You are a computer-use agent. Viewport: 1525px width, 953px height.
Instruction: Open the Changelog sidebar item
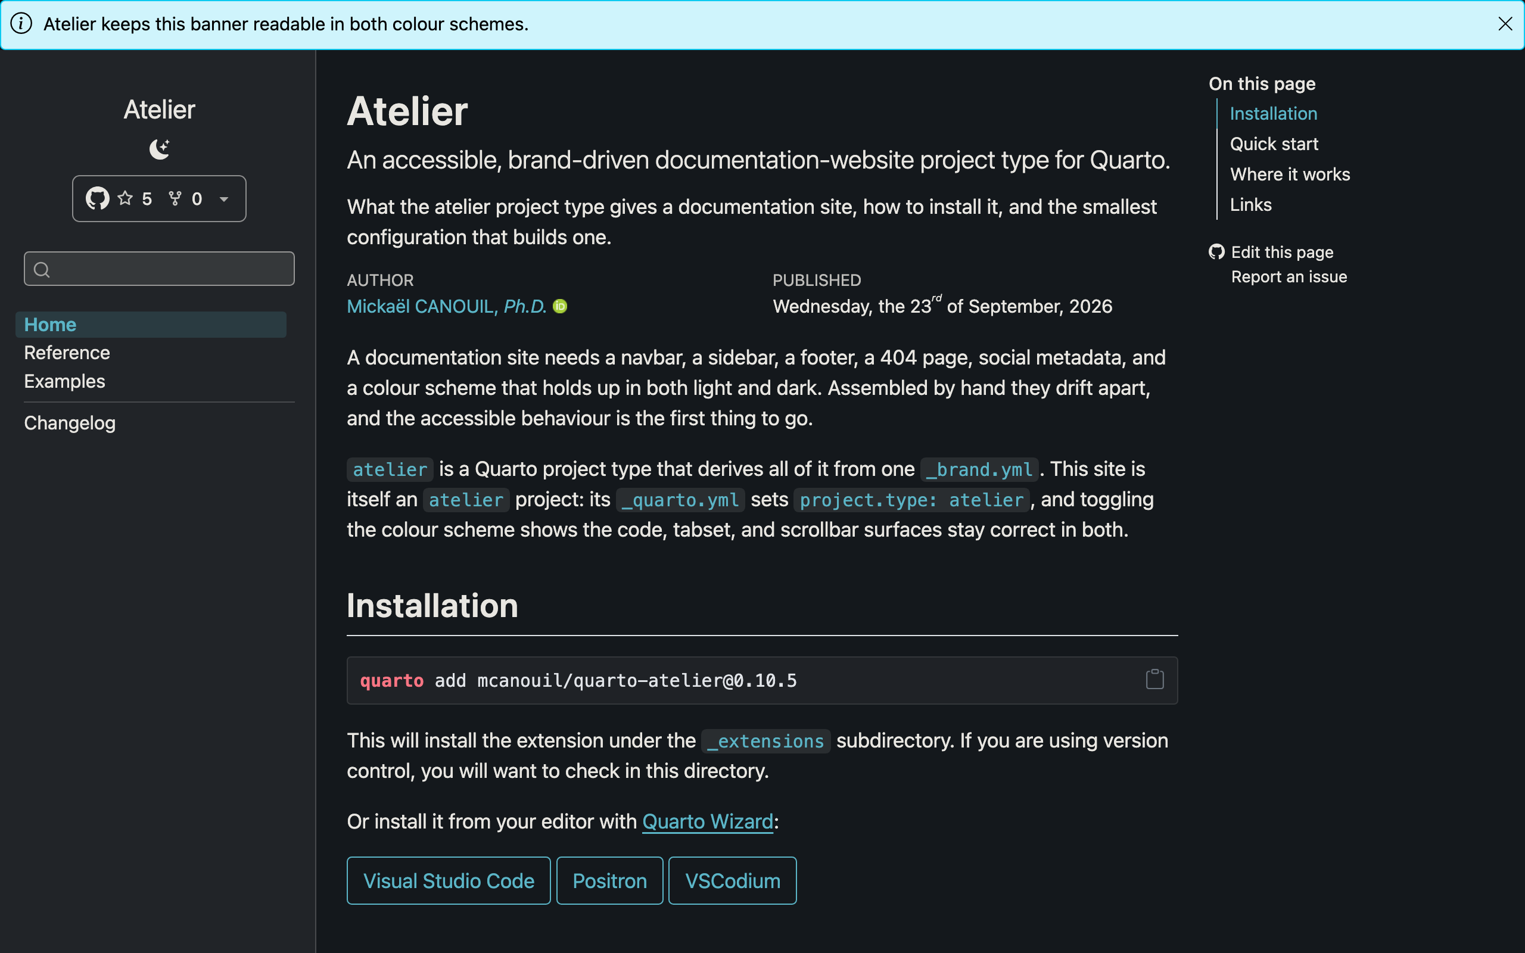click(x=69, y=423)
